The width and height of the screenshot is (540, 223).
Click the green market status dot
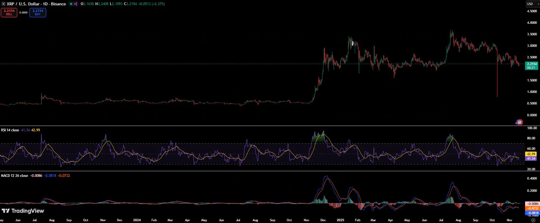click(x=71, y=4)
